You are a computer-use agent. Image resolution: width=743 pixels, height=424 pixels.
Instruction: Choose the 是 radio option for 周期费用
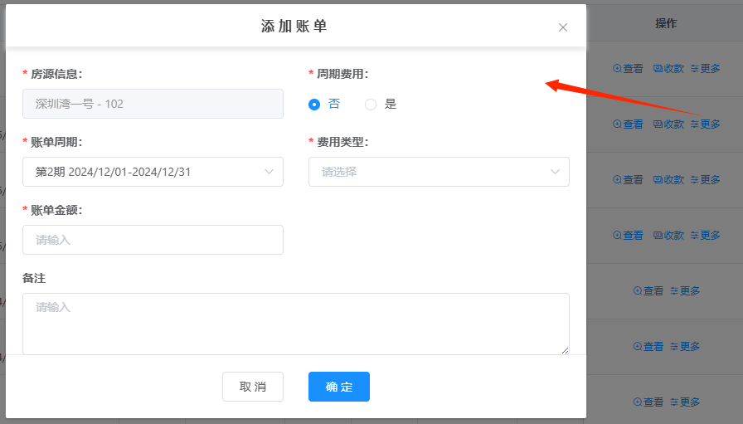pyautogui.click(x=371, y=105)
